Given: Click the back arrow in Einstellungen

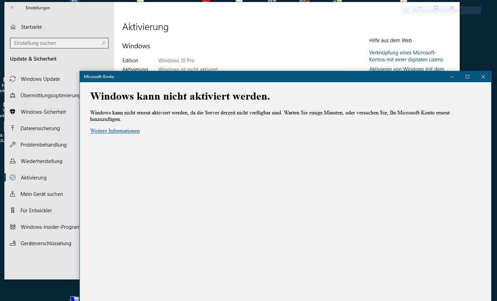Looking at the screenshot, I should coord(13,8).
